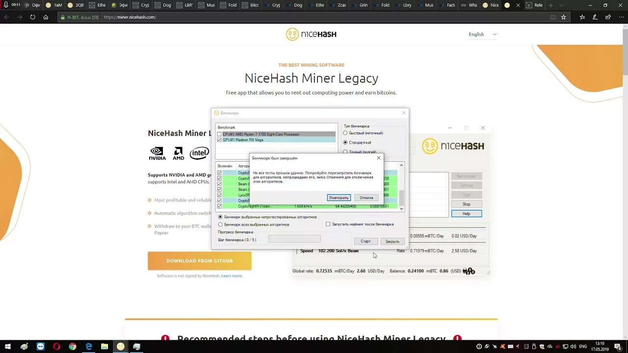This screenshot has height=353, width=628.
Task: Switch to the Grin browser tab
Action: [359, 5]
